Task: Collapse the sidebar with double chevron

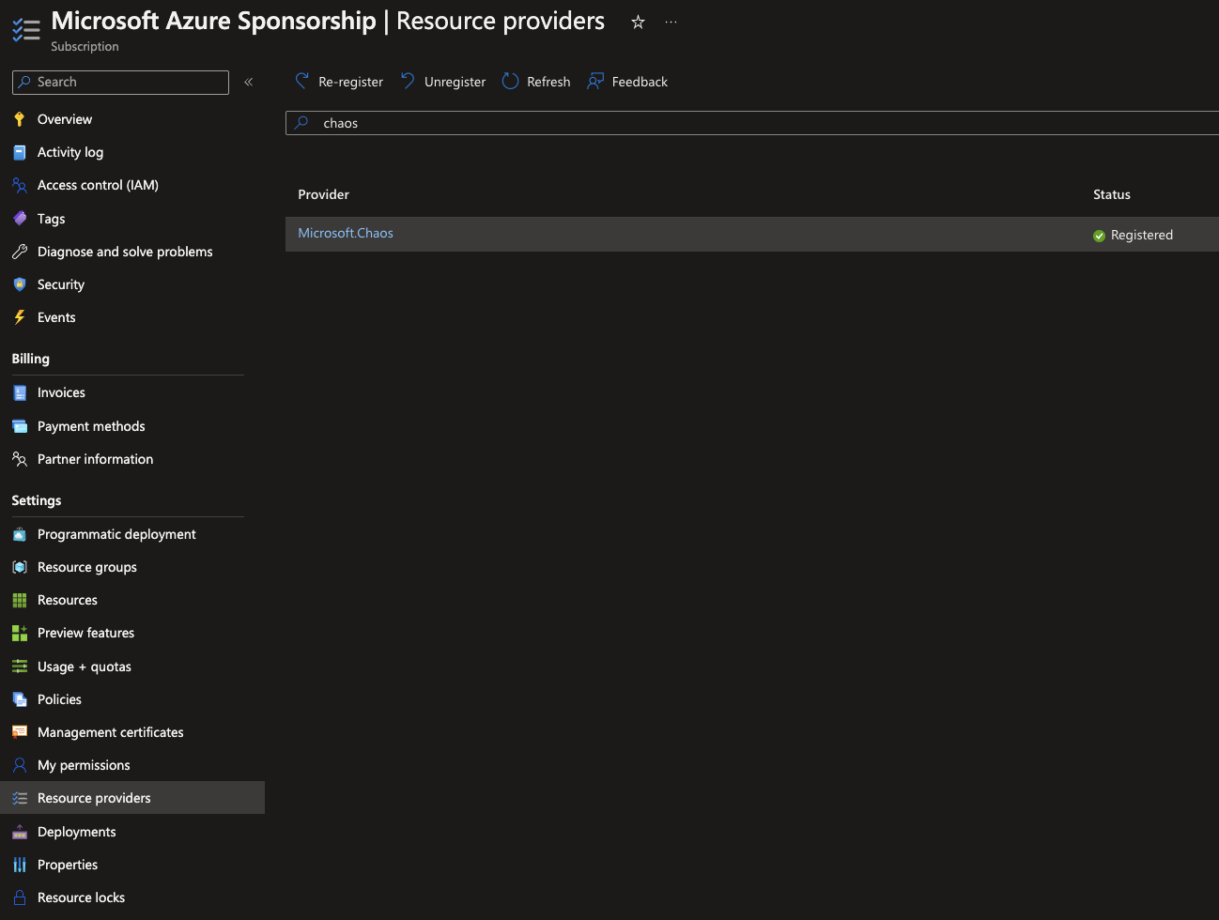Action: pyautogui.click(x=249, y=82)
